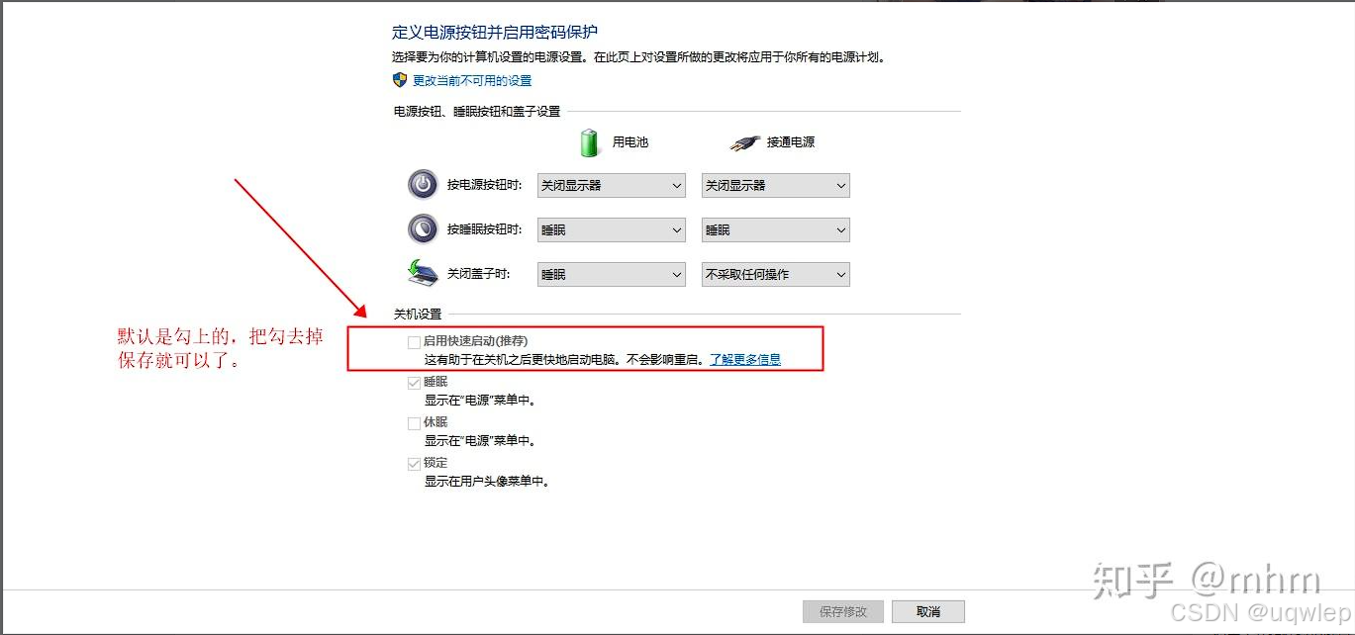
Task: Open sleep button on-battery dropdown
Action: click(612, 229)
